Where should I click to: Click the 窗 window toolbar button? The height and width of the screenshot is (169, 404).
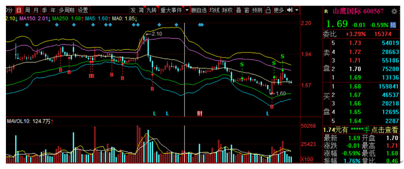[x=247, y=10]
